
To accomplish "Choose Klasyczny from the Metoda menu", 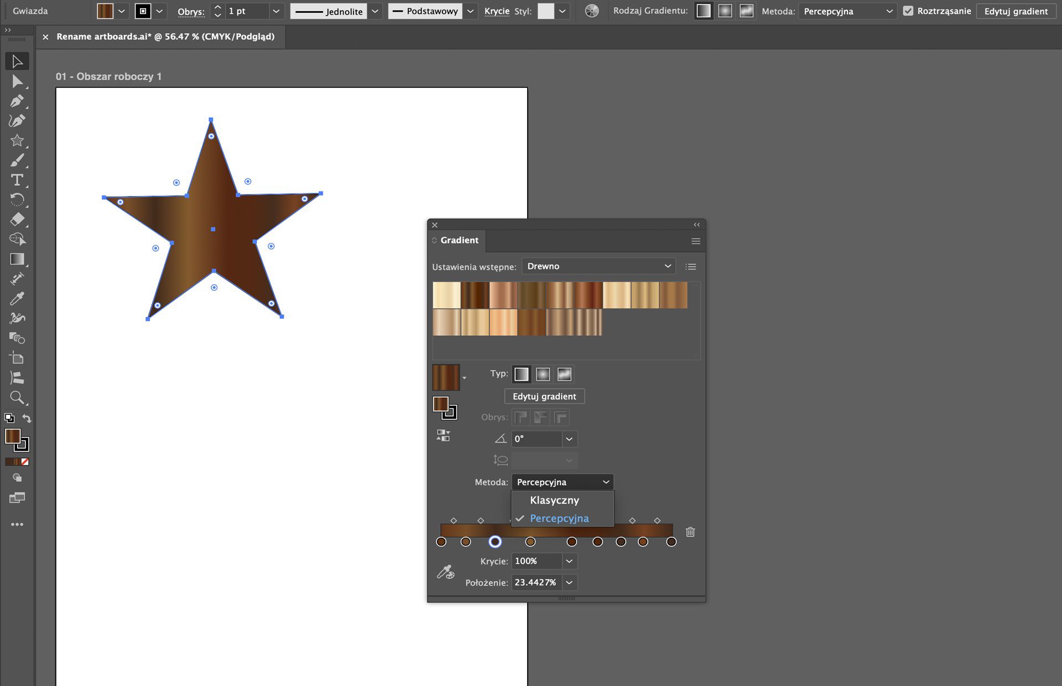I will click(x=554, y=500).
